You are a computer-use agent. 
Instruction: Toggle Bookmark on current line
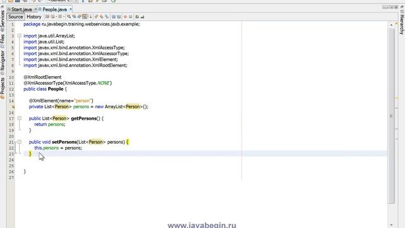(107, 16)
